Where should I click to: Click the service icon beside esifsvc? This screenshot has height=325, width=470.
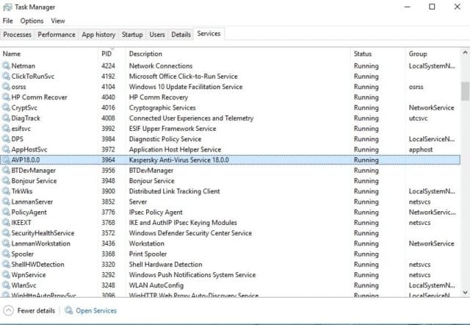point(6,129)
